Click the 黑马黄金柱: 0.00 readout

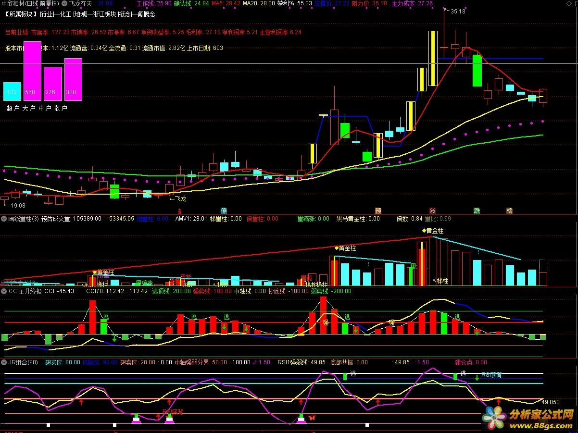point(358,219)
